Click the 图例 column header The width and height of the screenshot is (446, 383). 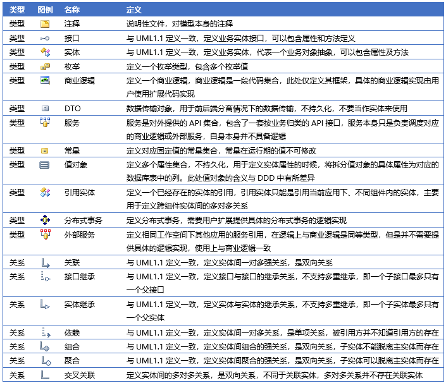[45, 10]
